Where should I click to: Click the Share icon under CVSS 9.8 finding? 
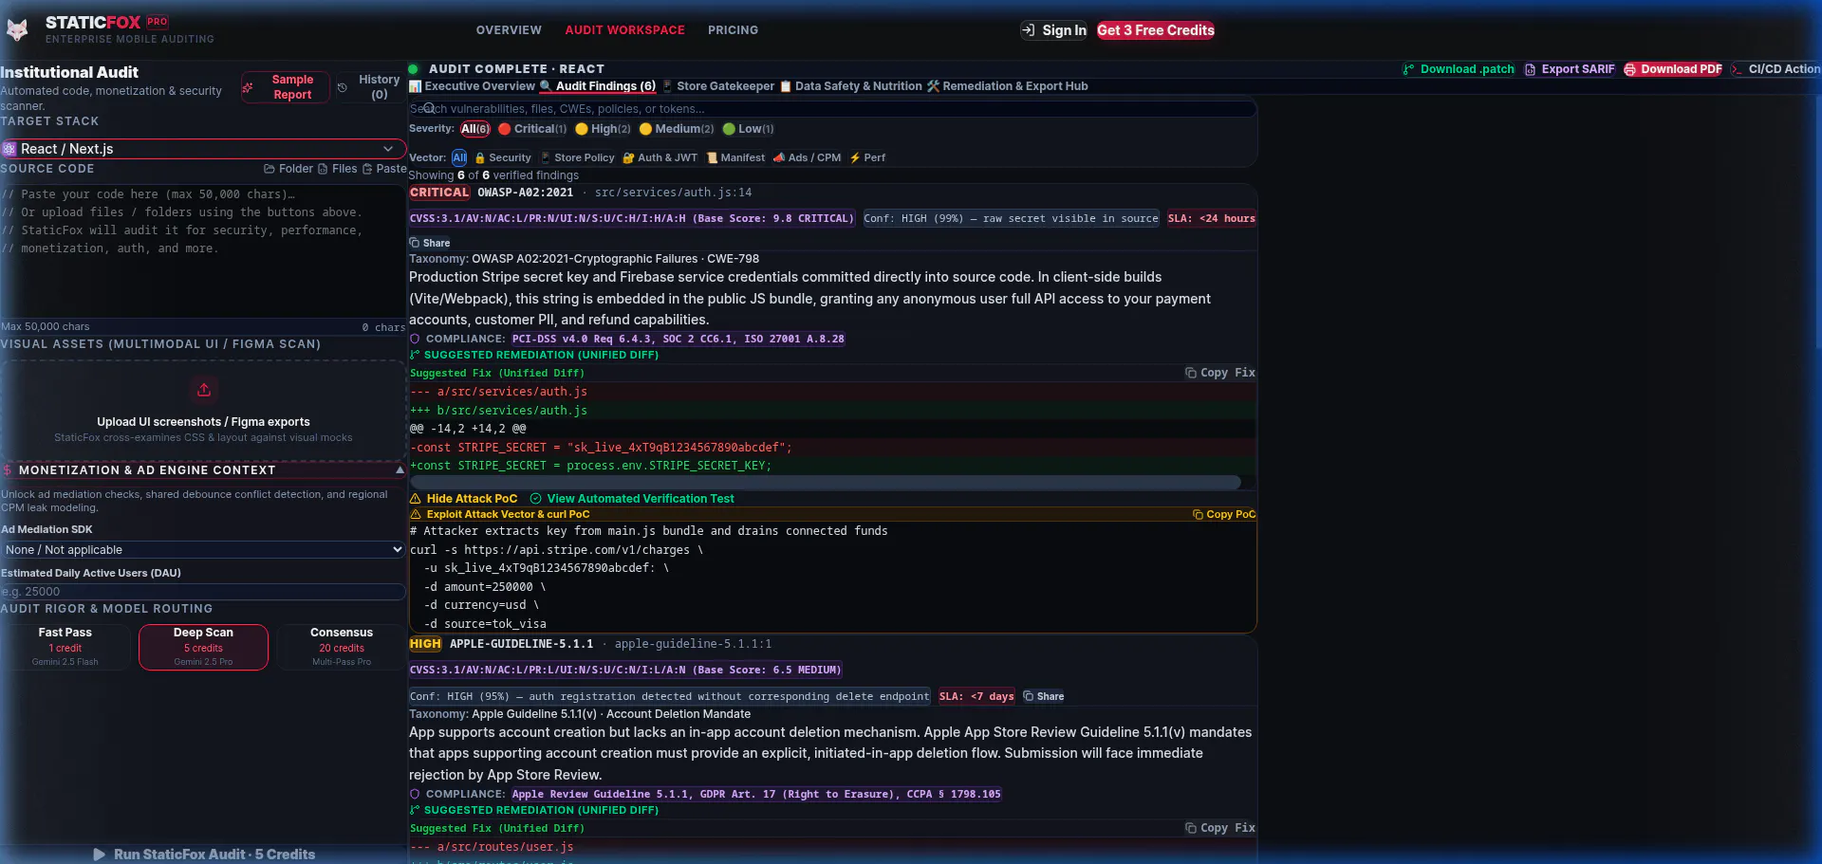pos(415,243)
